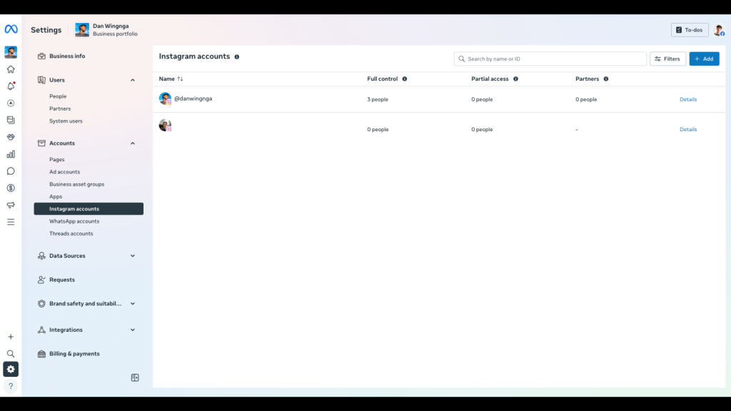Collapse the Users section

[x=133, y=80]
